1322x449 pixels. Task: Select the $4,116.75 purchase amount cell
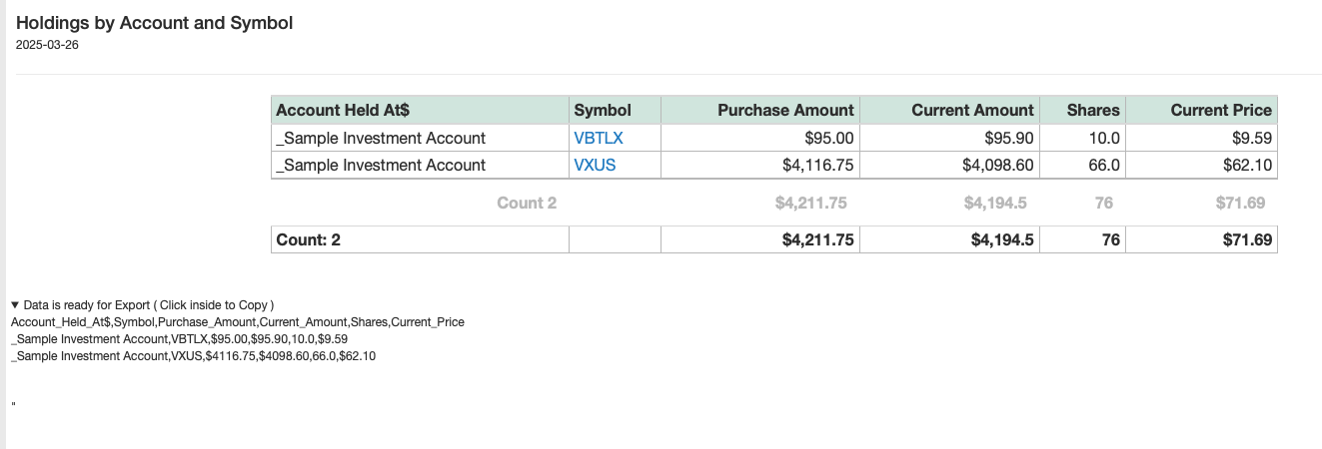click(818, 165)
